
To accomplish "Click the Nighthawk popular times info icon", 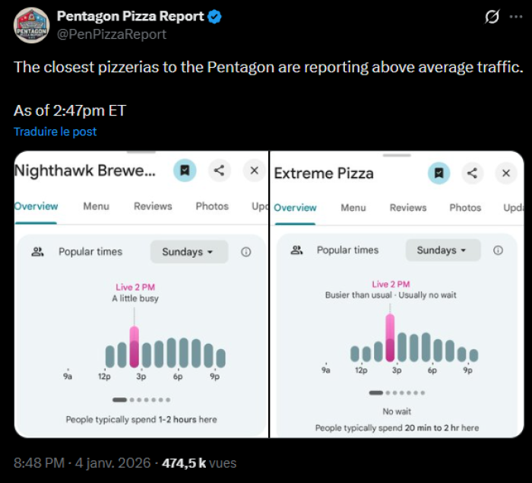I will (x=245, y=252).
